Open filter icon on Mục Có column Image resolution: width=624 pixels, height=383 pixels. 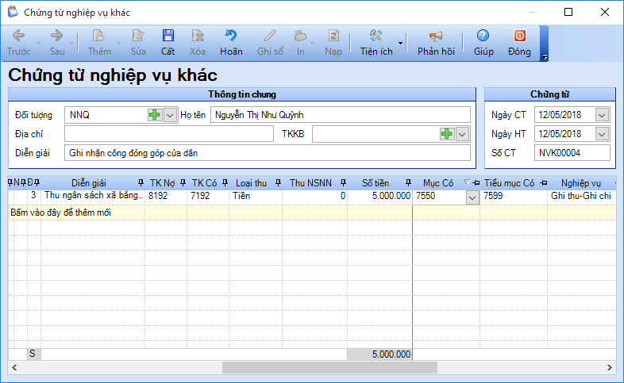click(467, 182)
